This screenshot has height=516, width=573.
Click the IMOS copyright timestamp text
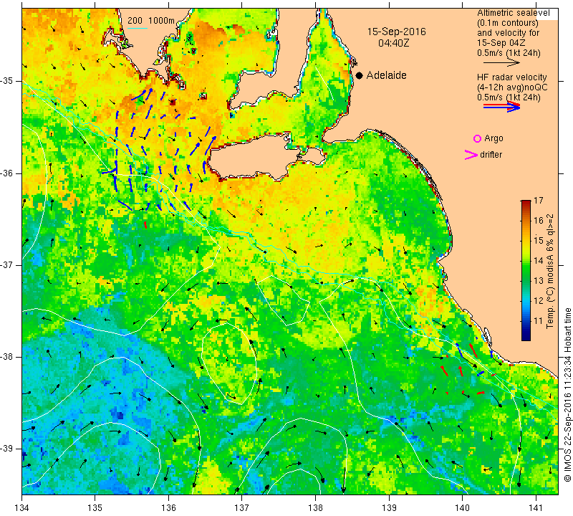pos(567,394)
